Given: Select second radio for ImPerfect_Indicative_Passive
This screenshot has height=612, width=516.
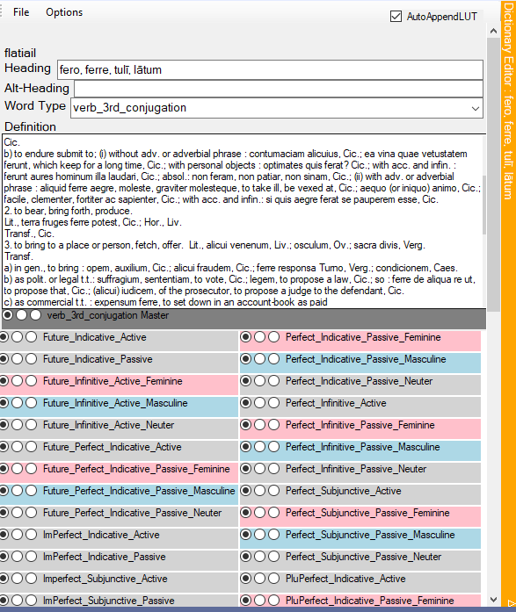Looking at the screenshot, I should (18, 556).
